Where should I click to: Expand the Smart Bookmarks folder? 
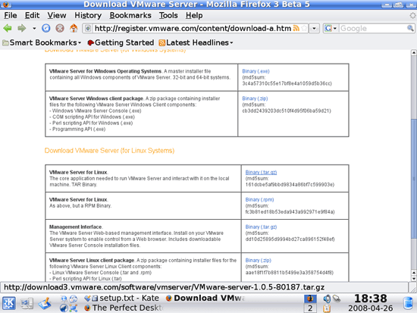click(42, 42)
